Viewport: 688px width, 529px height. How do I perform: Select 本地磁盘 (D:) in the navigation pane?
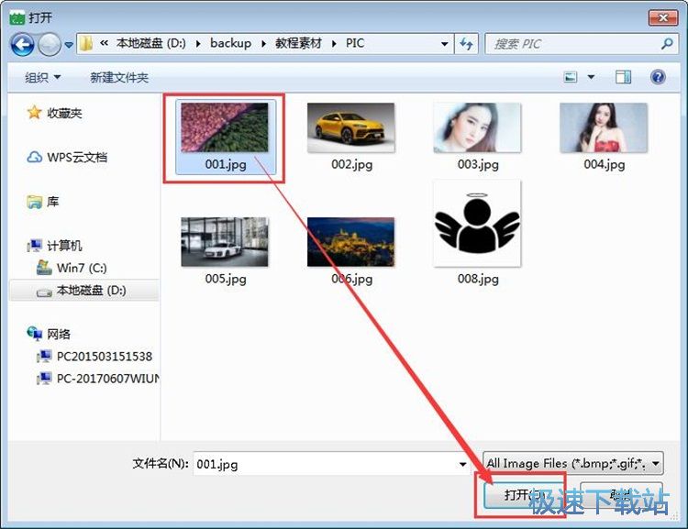point(91,290)
